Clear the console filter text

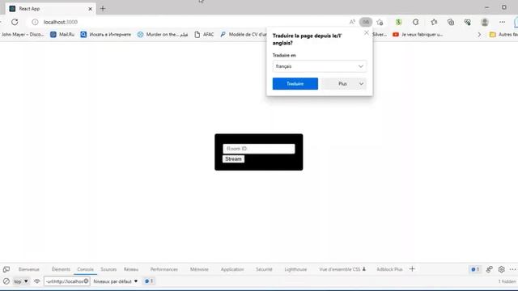pyautogui.click(x=86, y=281)
